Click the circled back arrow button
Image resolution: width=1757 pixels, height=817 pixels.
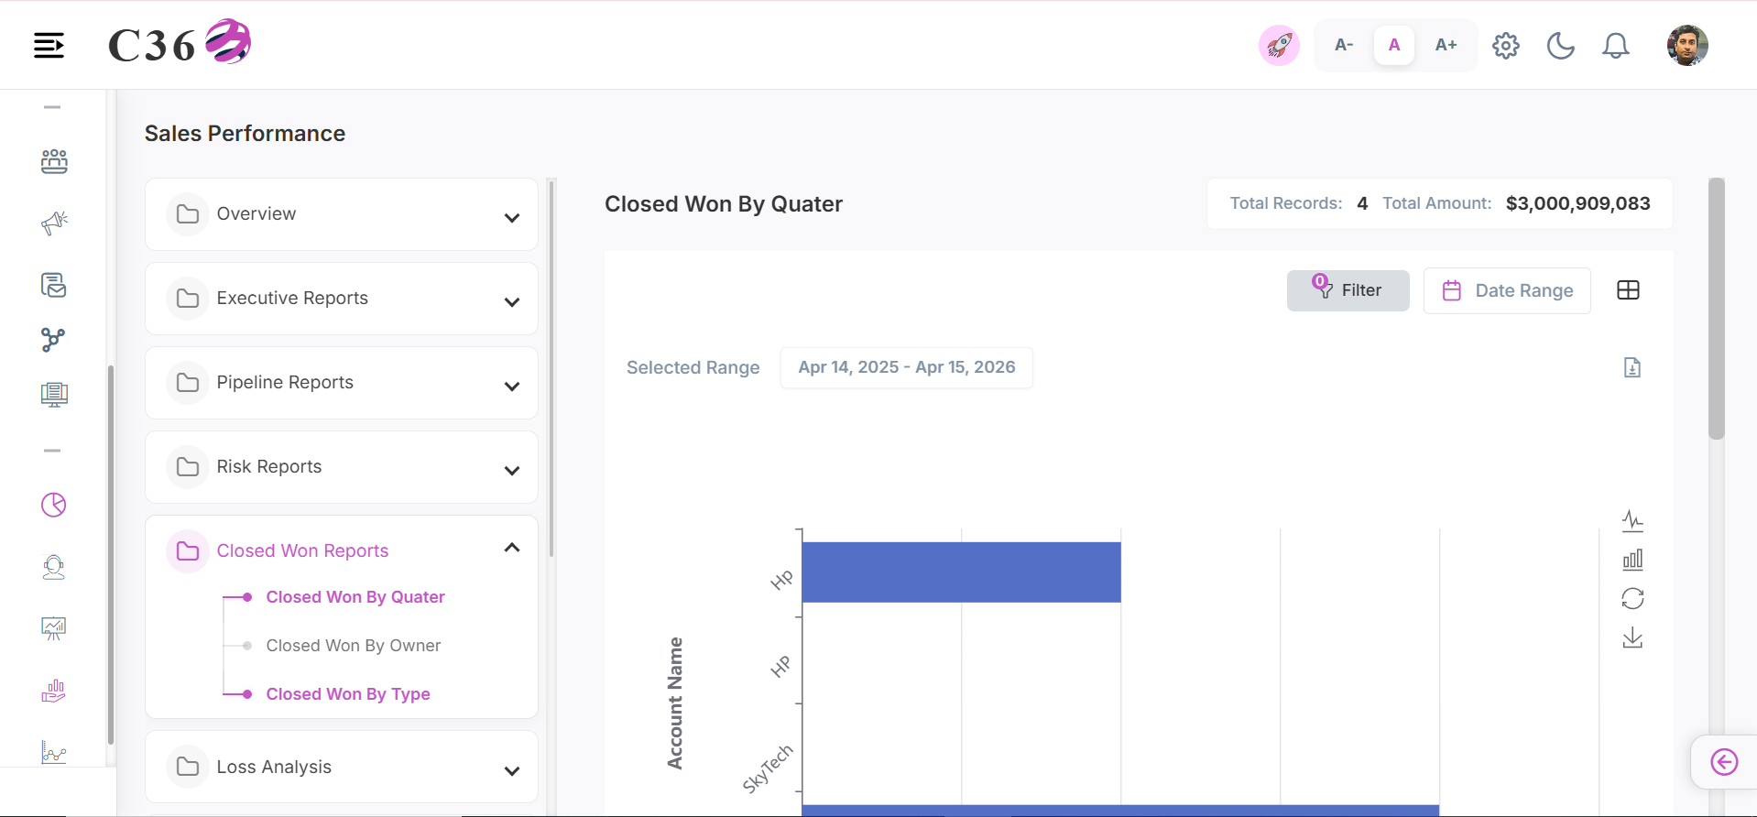pos(1724,762)
